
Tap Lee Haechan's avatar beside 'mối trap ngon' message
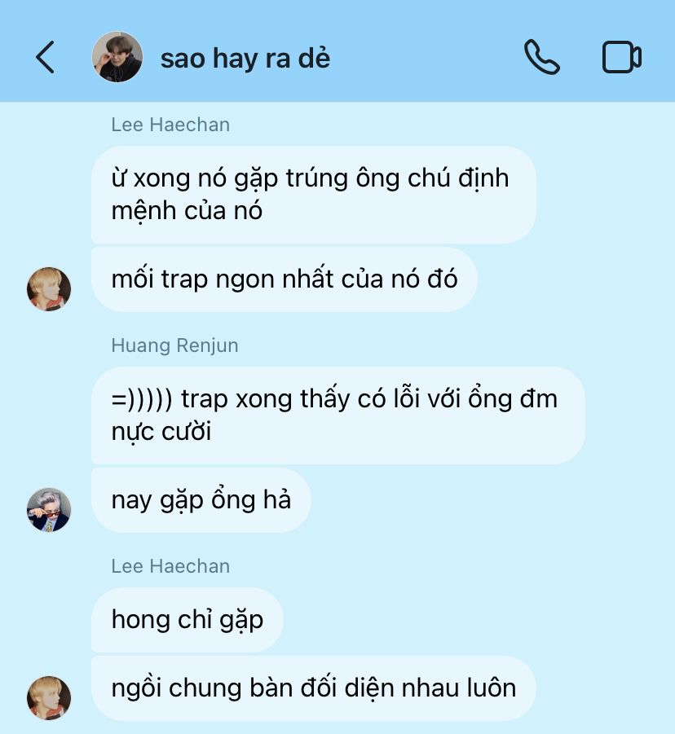(49, 289)
